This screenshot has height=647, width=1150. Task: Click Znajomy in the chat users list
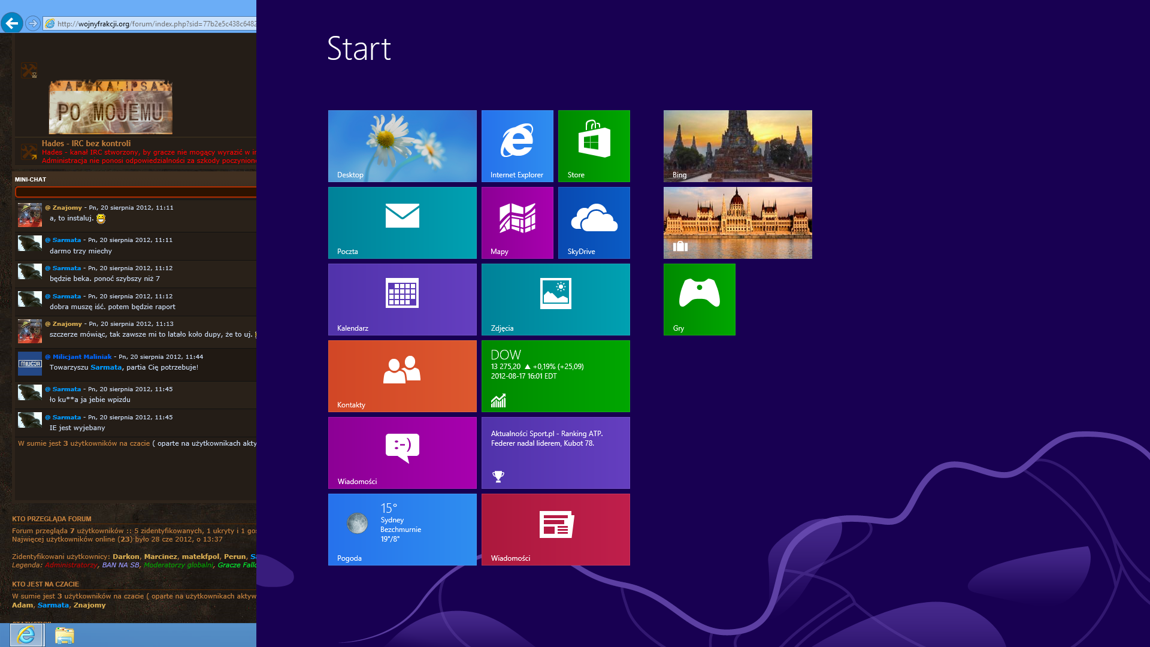tap(90, 605)
